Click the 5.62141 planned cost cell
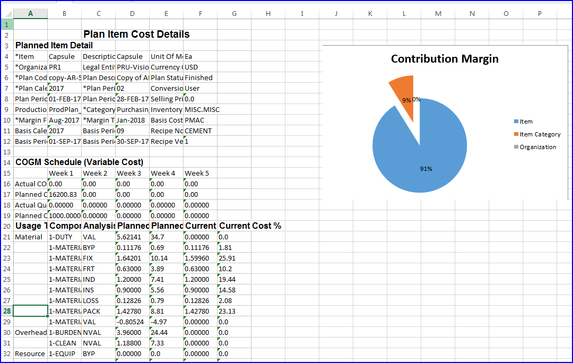573x363 pixels. pyautogui.click(x=132, y=237)
